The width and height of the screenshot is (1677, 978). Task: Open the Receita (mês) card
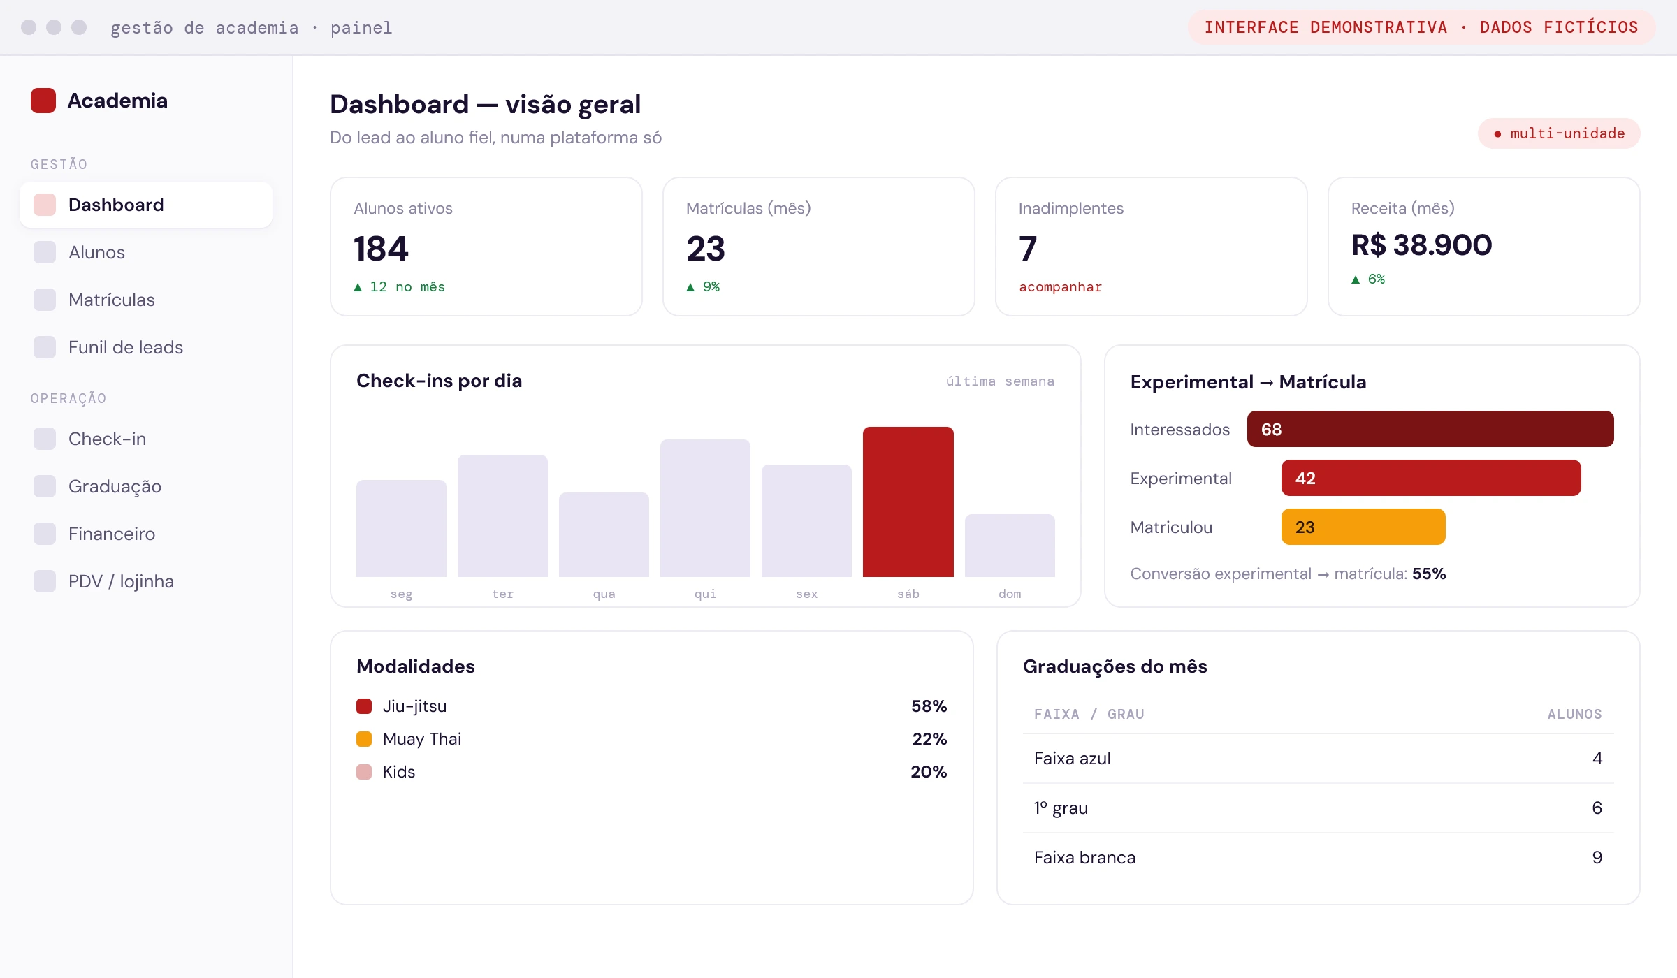[1484, 247]
